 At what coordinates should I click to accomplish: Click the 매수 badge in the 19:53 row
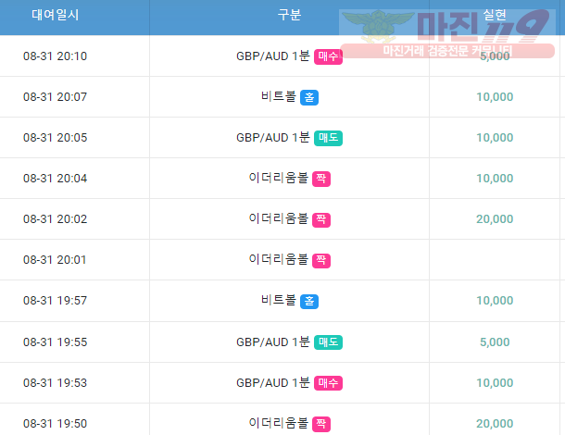coord(328,383)
